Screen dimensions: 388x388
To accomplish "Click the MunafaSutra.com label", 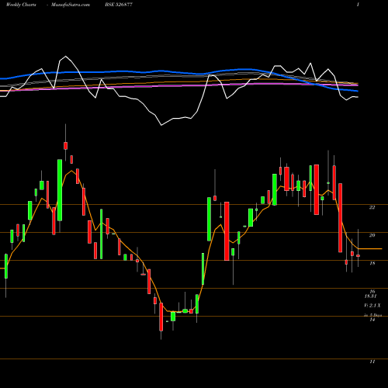I will [x=71, y=5].
